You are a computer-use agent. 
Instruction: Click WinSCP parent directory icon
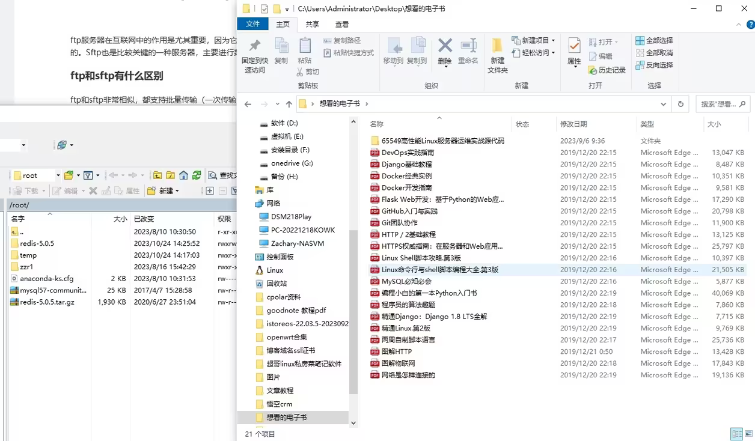[x=157, y=175]
